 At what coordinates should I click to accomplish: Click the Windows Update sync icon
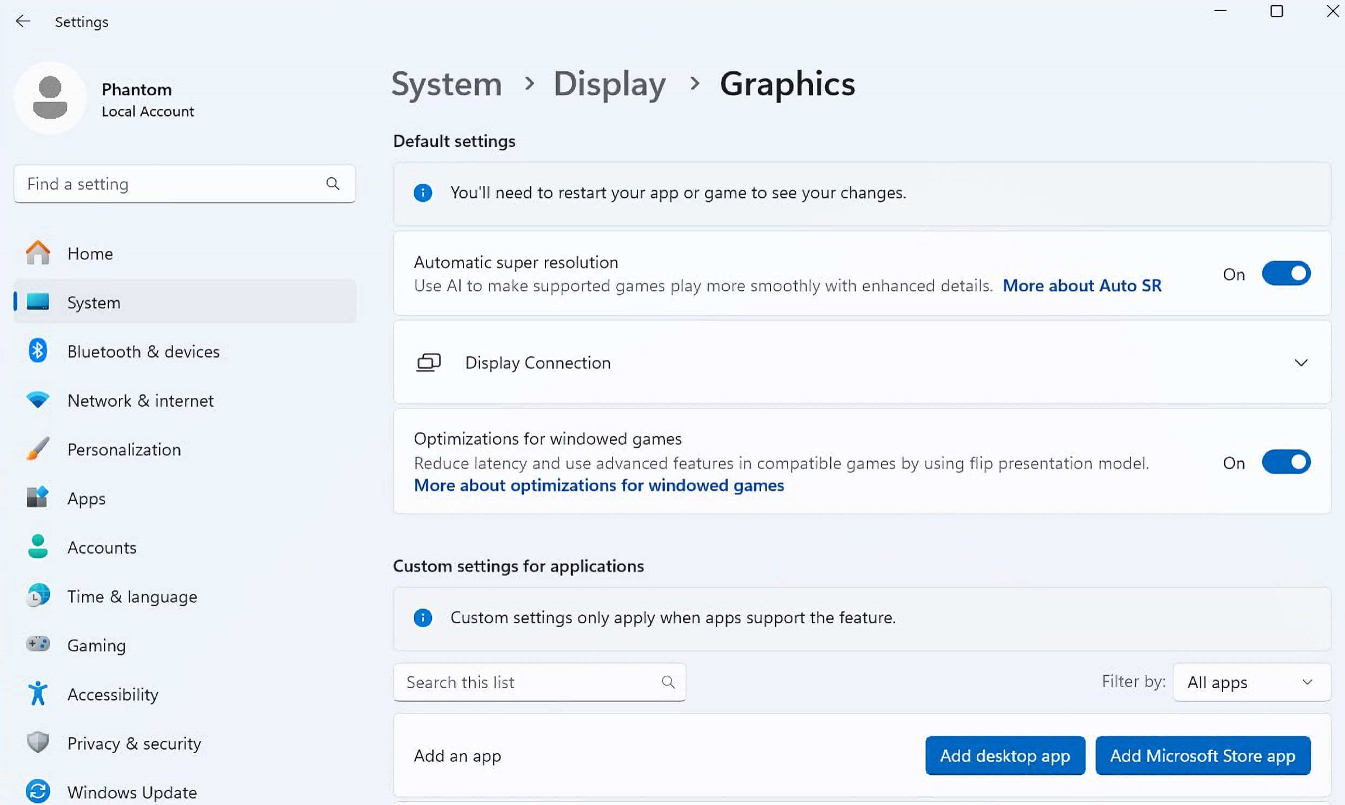[x=37, y=791]
